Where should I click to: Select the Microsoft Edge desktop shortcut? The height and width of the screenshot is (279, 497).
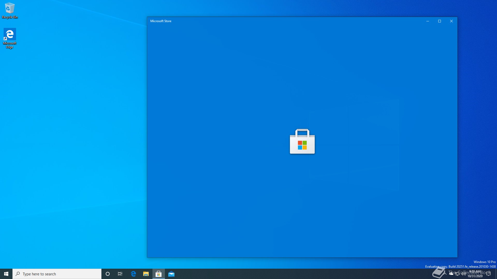[x=10, y=38]
